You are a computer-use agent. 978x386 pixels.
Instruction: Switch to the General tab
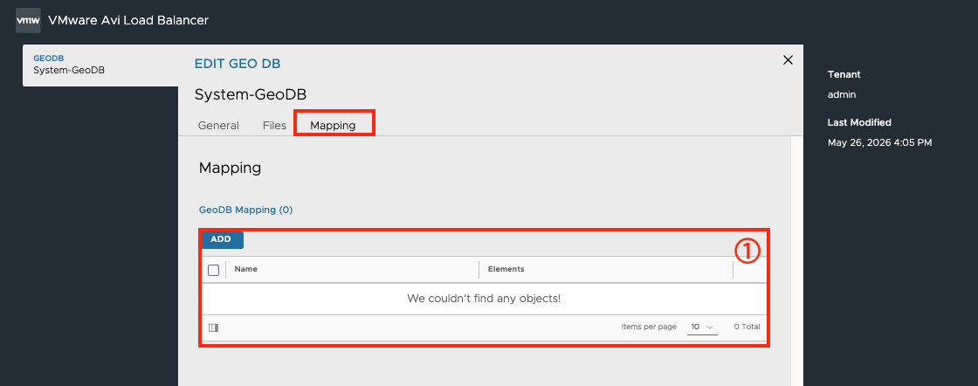click(218, 126)
